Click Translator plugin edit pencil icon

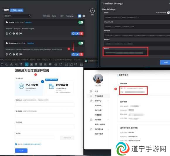tap(77, 54)
